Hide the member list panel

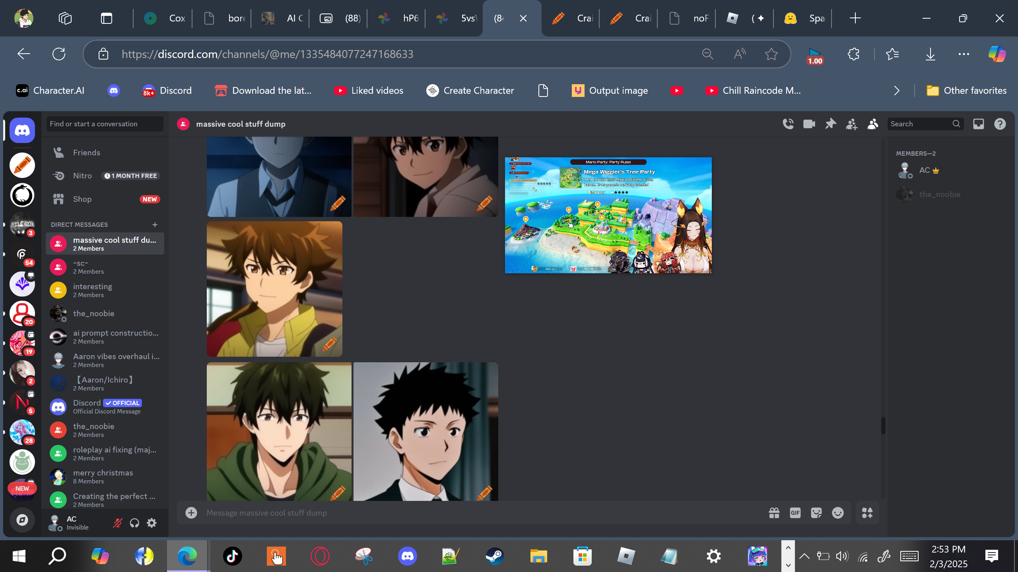coord(873,124)
